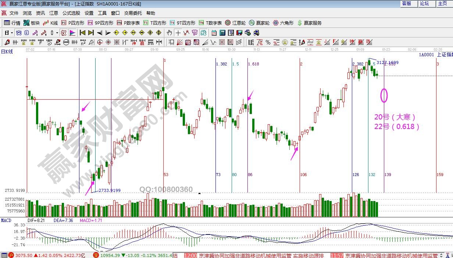
Task: Click the 日K线 chart label
Action: 7,51
